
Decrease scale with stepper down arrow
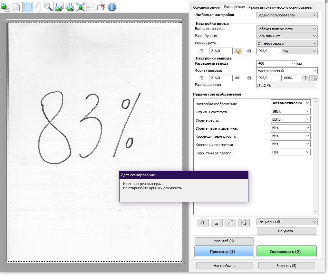coord(306,79)
